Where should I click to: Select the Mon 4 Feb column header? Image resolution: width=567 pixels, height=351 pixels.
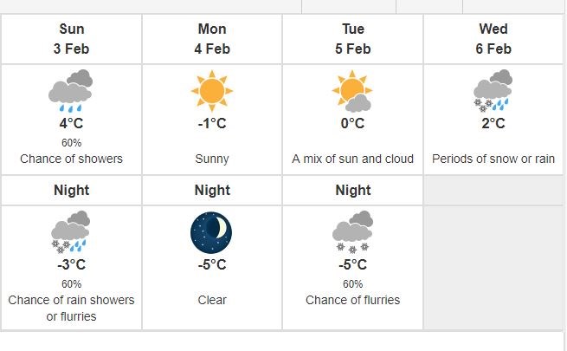tap(212, 39)
